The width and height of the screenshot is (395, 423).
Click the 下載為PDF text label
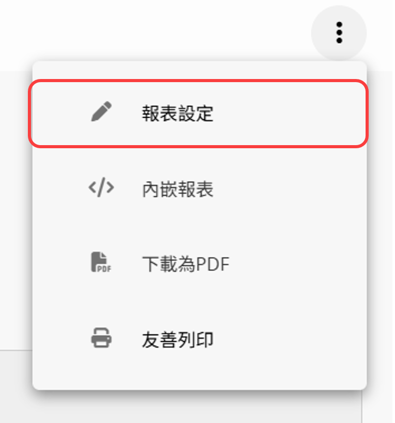(186, 264)
